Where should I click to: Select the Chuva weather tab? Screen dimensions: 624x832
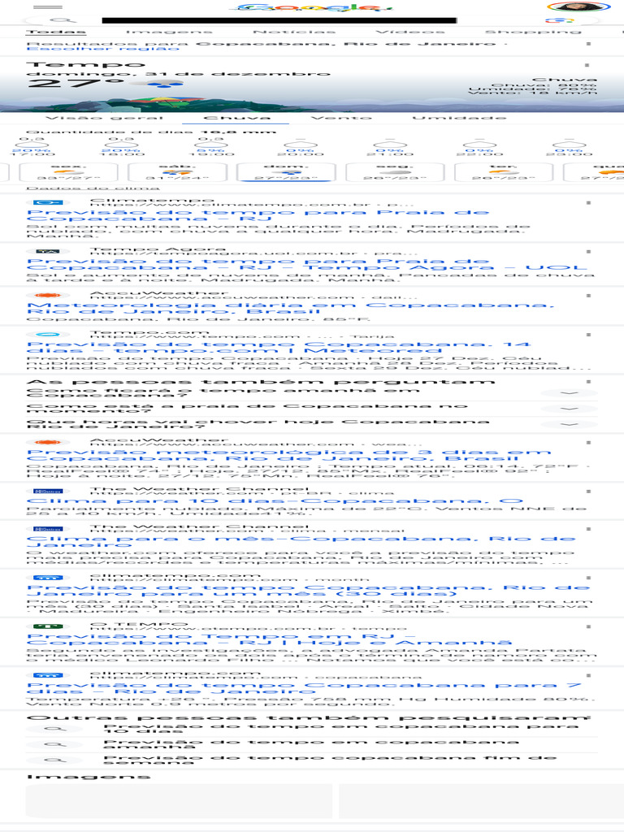coord(236,117)
